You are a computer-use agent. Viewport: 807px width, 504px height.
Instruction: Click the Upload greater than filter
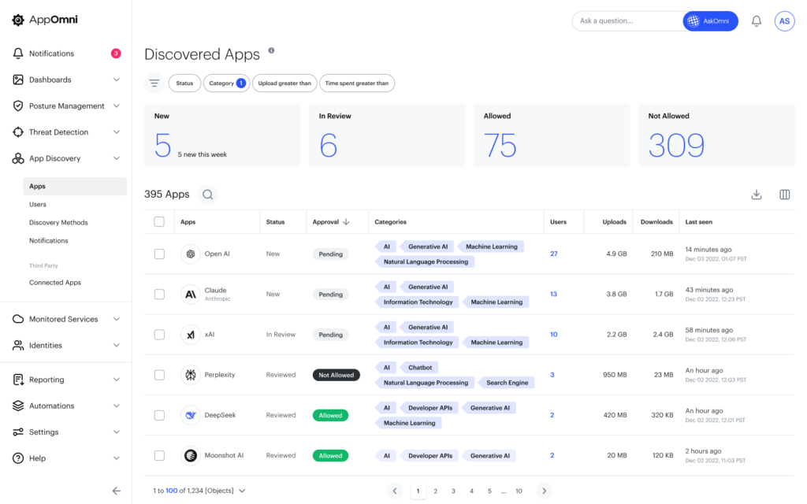pos(284,83)
